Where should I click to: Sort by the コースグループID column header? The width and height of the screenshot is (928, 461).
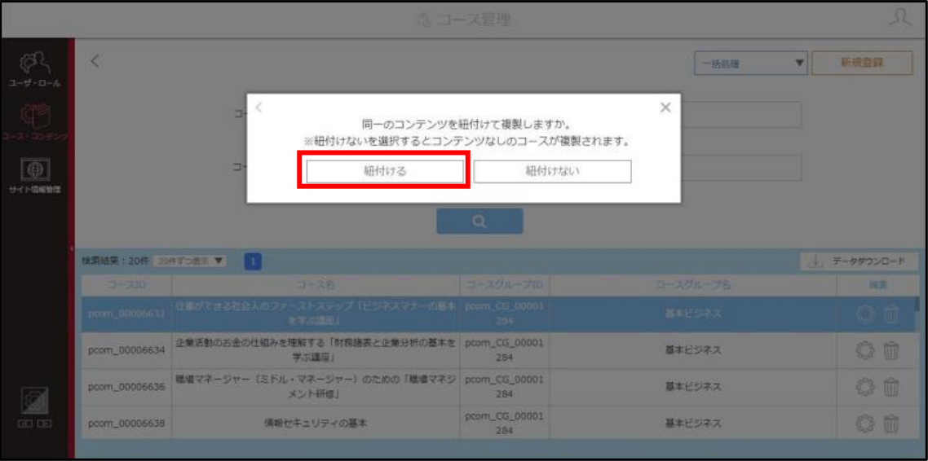click(505, 285)
